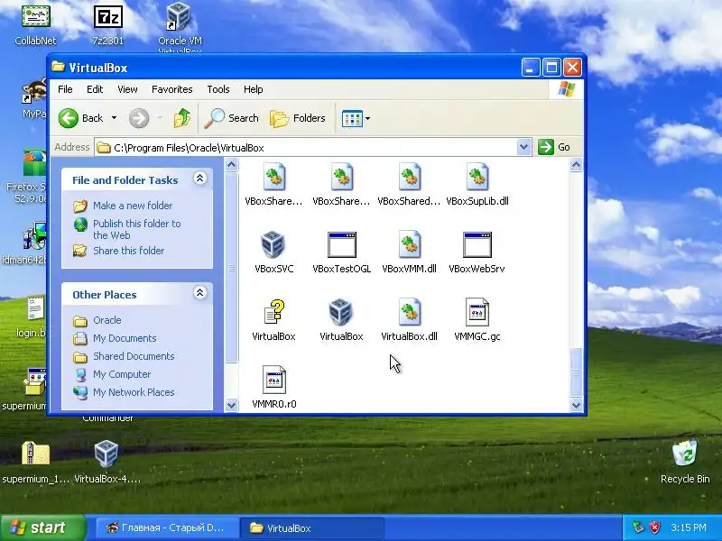The height and width of the screenshot is (541, 722).
Task: Click Make a new folder link
Action: 133,206
